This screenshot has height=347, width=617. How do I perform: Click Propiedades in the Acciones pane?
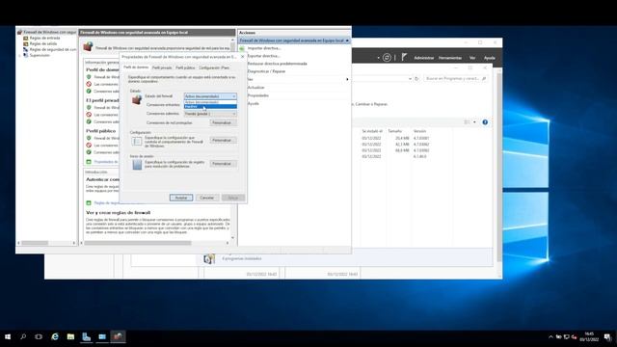(257, 95)
